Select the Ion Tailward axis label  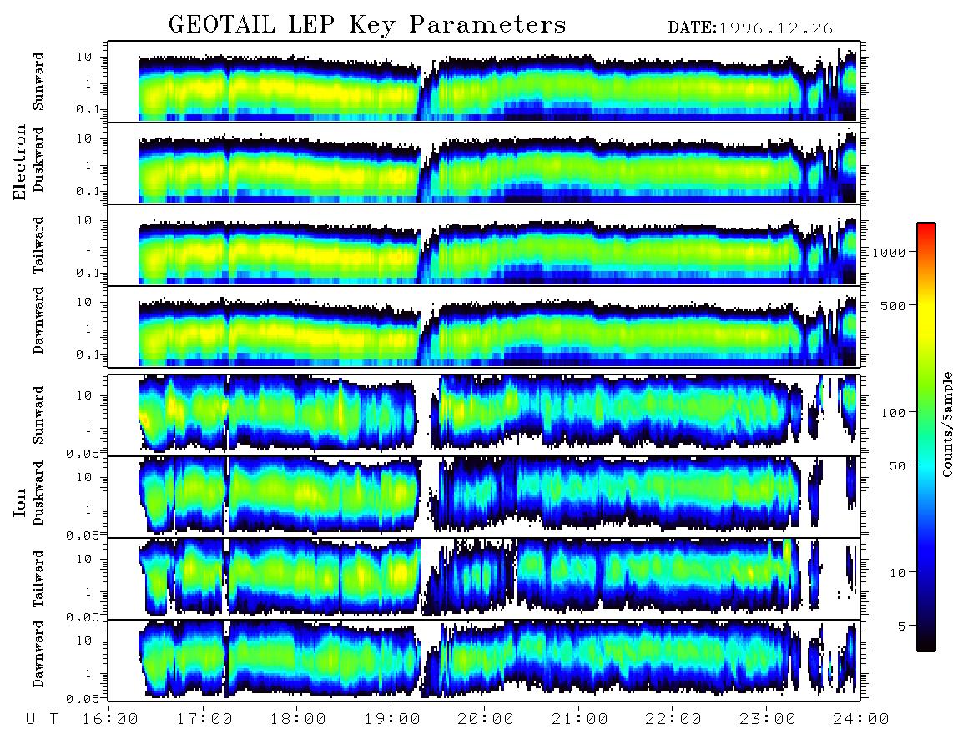(38, 579)
